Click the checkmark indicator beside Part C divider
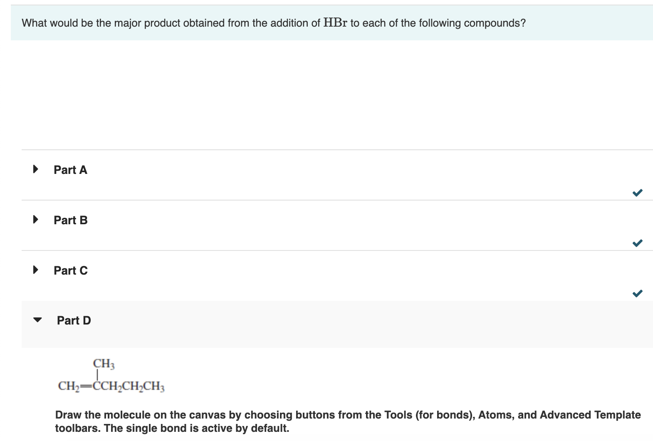 click(637, 293)
